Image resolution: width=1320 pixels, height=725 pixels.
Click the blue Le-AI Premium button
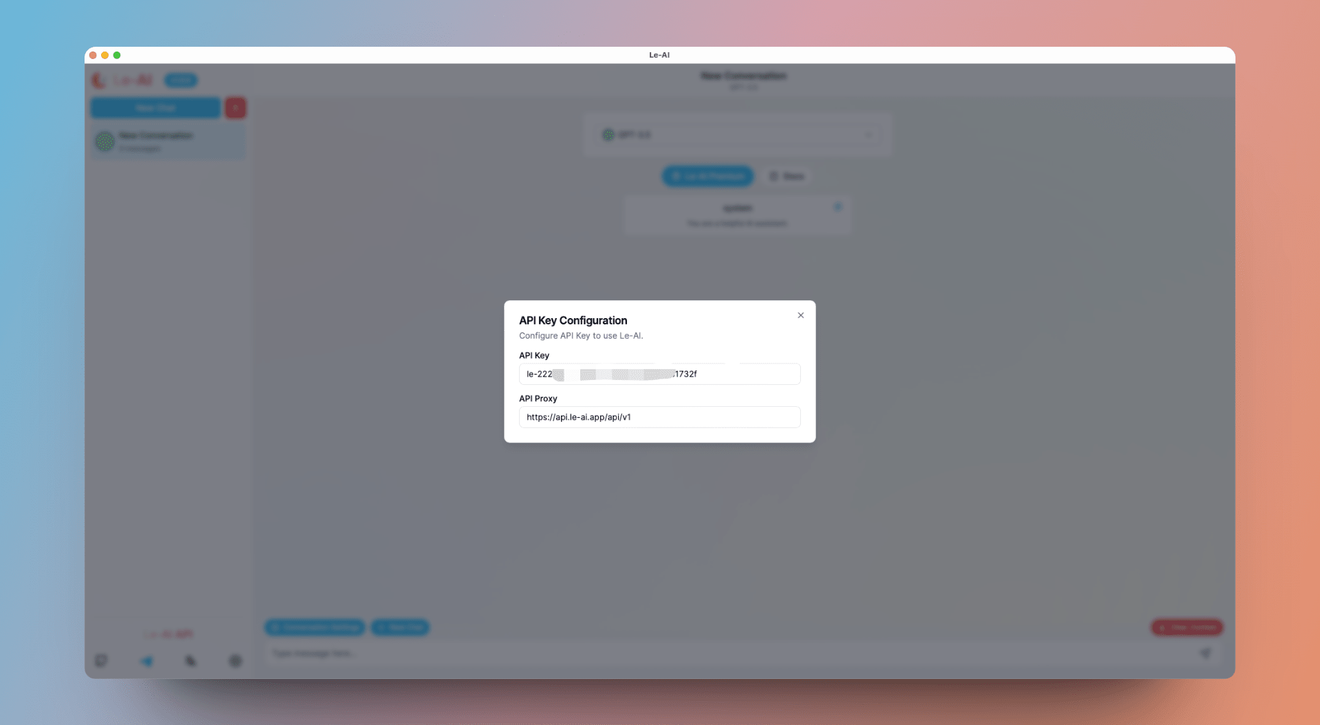(708, 177)
